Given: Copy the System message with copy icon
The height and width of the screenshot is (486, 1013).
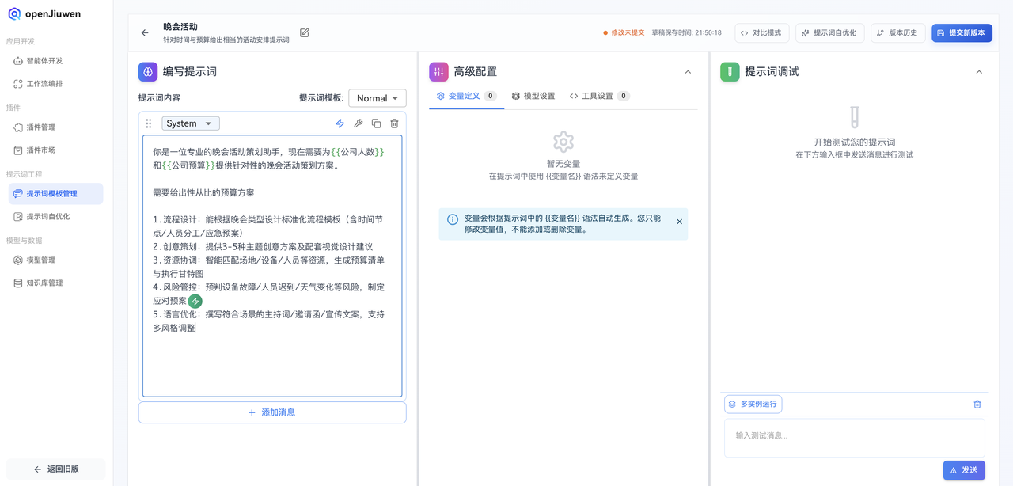Looking at the screenshot, I should (x=377, y=123).
